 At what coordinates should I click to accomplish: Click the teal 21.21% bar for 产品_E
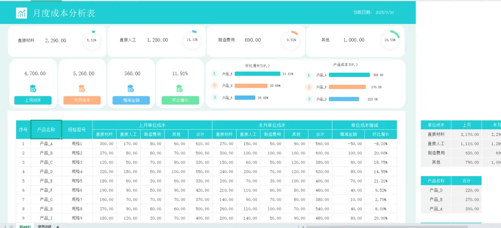click(x=257, y=74)
